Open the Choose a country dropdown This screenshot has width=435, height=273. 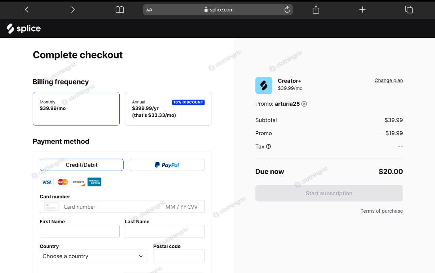[94, 256]
